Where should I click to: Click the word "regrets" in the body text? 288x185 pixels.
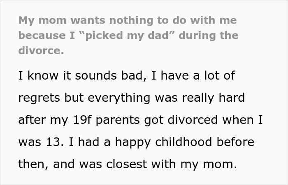[x=39, y=98]
